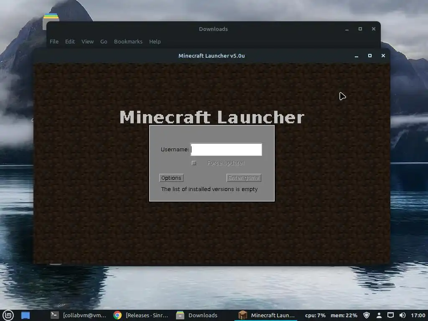
Task: Open Go menu in Downloads window
Action: click(104, 41)
